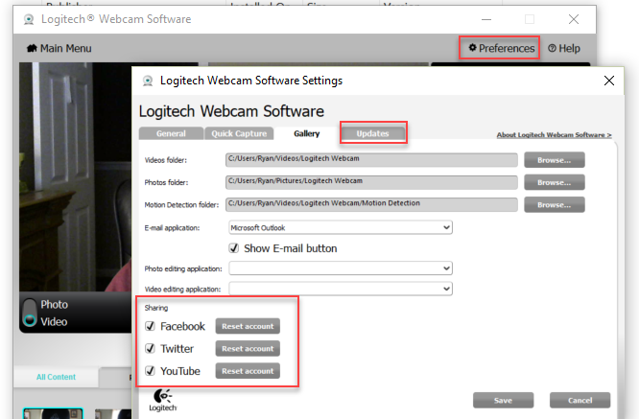Expand the Video editing application dropdown

pyautogui.click(x=341, y=289)
